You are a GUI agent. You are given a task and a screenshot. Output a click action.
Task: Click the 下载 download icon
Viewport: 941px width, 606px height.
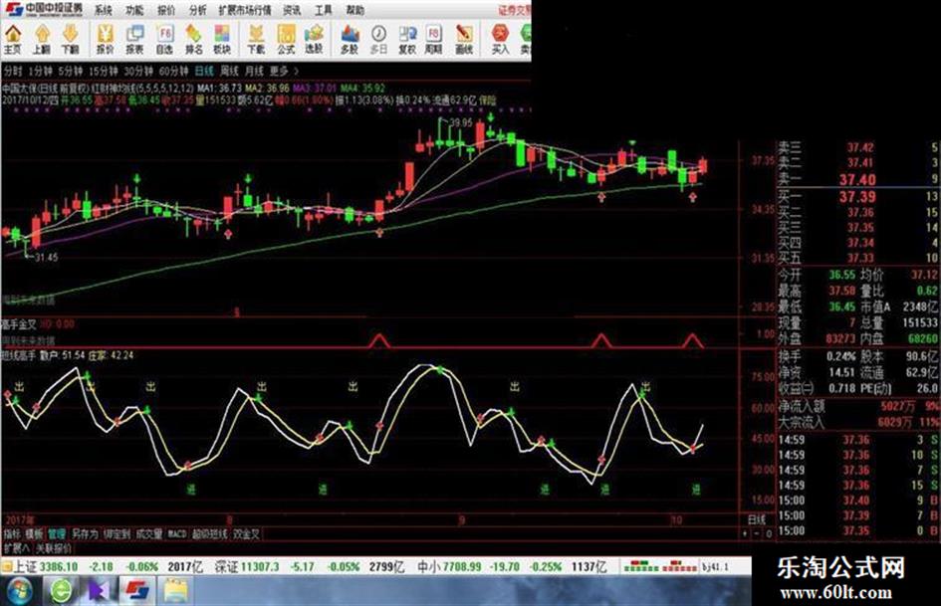click(256, 40)
